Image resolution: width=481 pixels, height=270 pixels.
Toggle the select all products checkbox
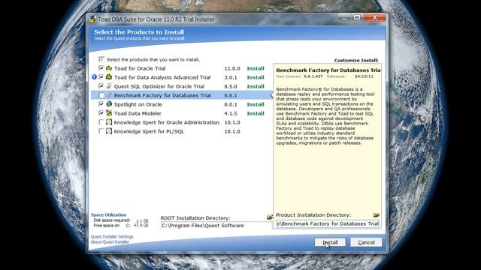click(101, 59)
